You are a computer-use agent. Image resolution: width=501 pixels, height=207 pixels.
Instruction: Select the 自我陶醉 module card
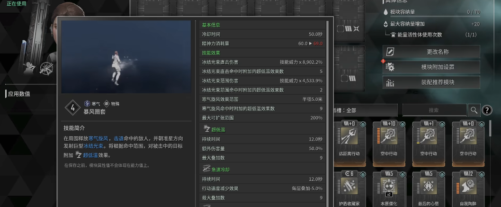(468, 189)
